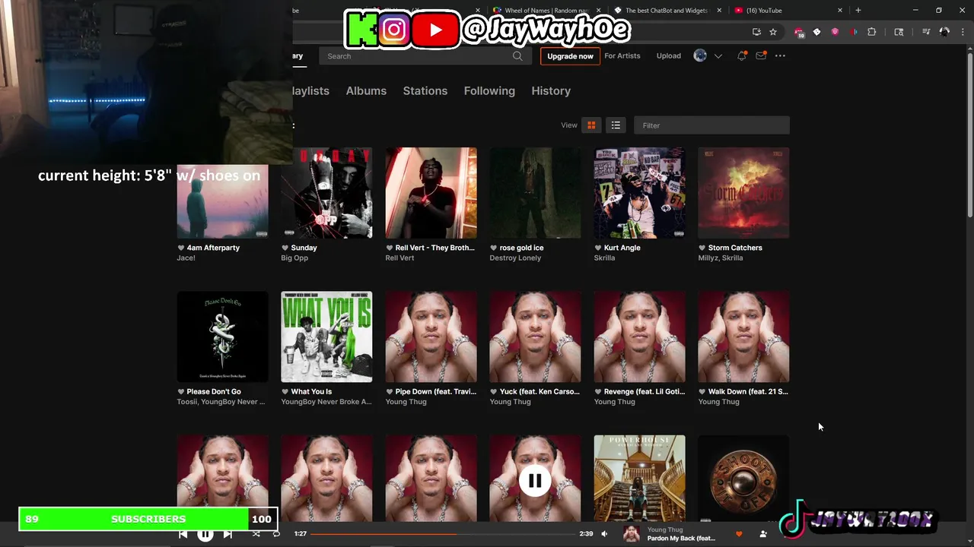Open the user profile avatar
Image resolution: width=974 pixels, height=547 pixels.
click(700, 55)
